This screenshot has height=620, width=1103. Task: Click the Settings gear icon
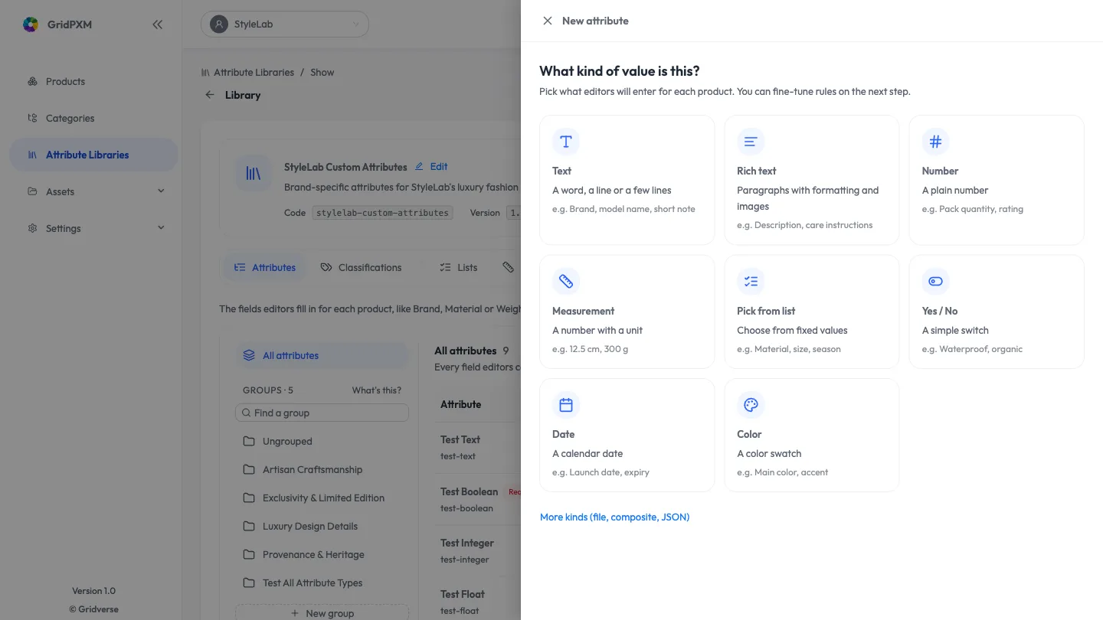(x=32, y=228)
